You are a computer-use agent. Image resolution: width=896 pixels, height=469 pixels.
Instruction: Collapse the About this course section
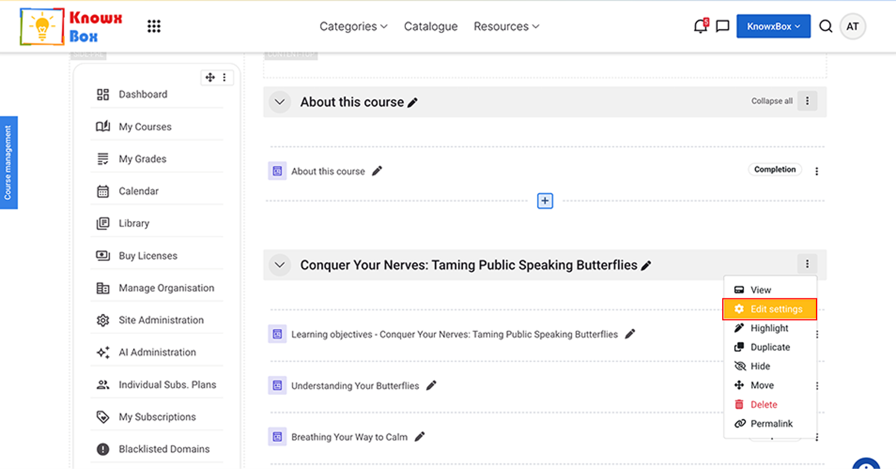click(x=280, y=102)
